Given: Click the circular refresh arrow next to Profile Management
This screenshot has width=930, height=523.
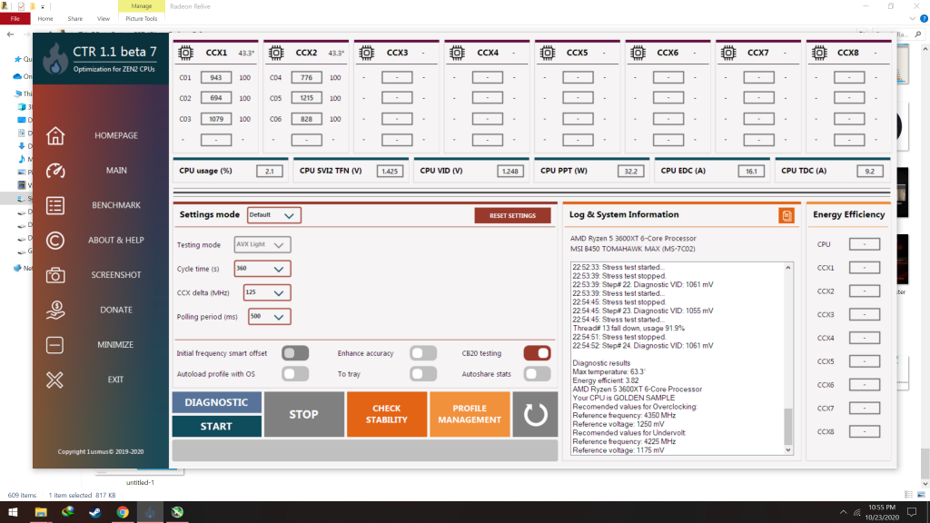Looking at the screenshot, I should (534, 414).
